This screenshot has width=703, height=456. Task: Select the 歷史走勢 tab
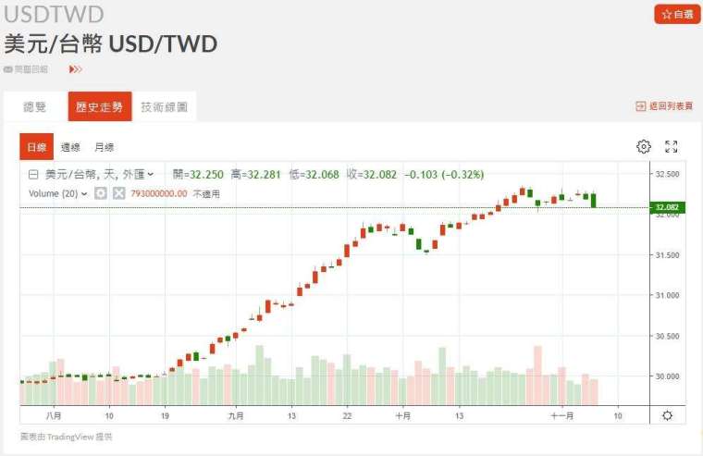[x=100, y=106]
